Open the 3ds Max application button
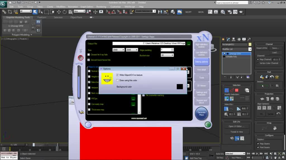Viewport: 286px width, 160px height. click(x=3, y=4)
